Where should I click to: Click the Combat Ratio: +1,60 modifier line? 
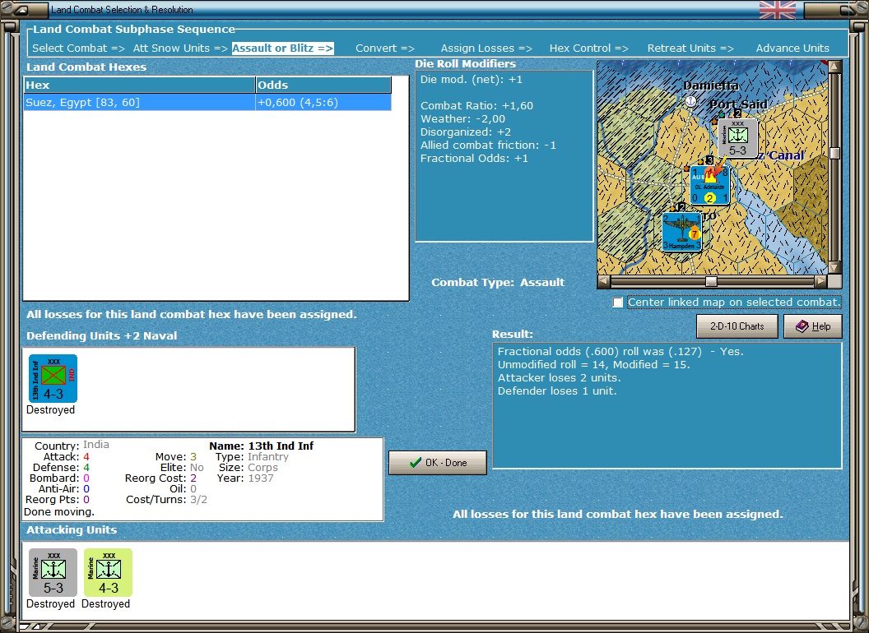[x=476, y=106]
